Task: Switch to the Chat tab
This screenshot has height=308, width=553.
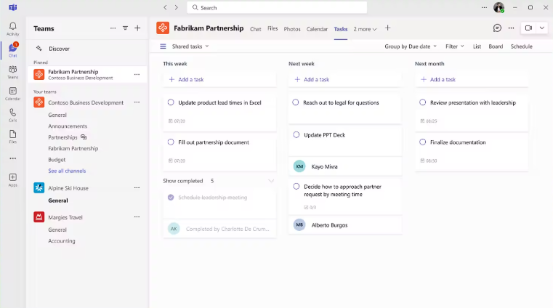Action: click(256, 29)
